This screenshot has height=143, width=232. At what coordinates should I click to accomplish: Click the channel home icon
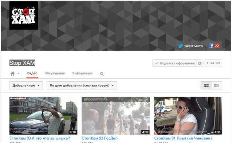[x=13, y=73]
